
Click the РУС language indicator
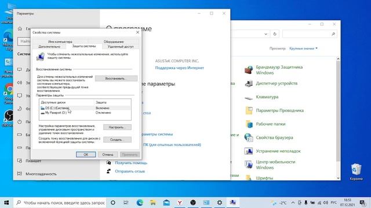pyautogui.click(x=334, y=203)
